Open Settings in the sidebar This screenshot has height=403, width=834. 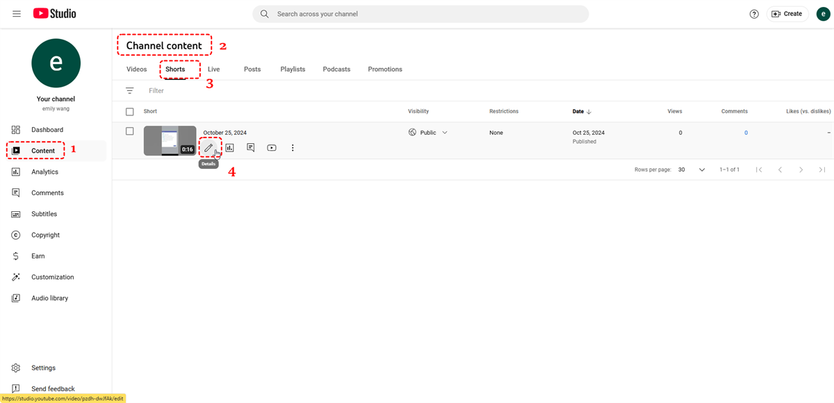pyautogui.click(x=43, y=368)
